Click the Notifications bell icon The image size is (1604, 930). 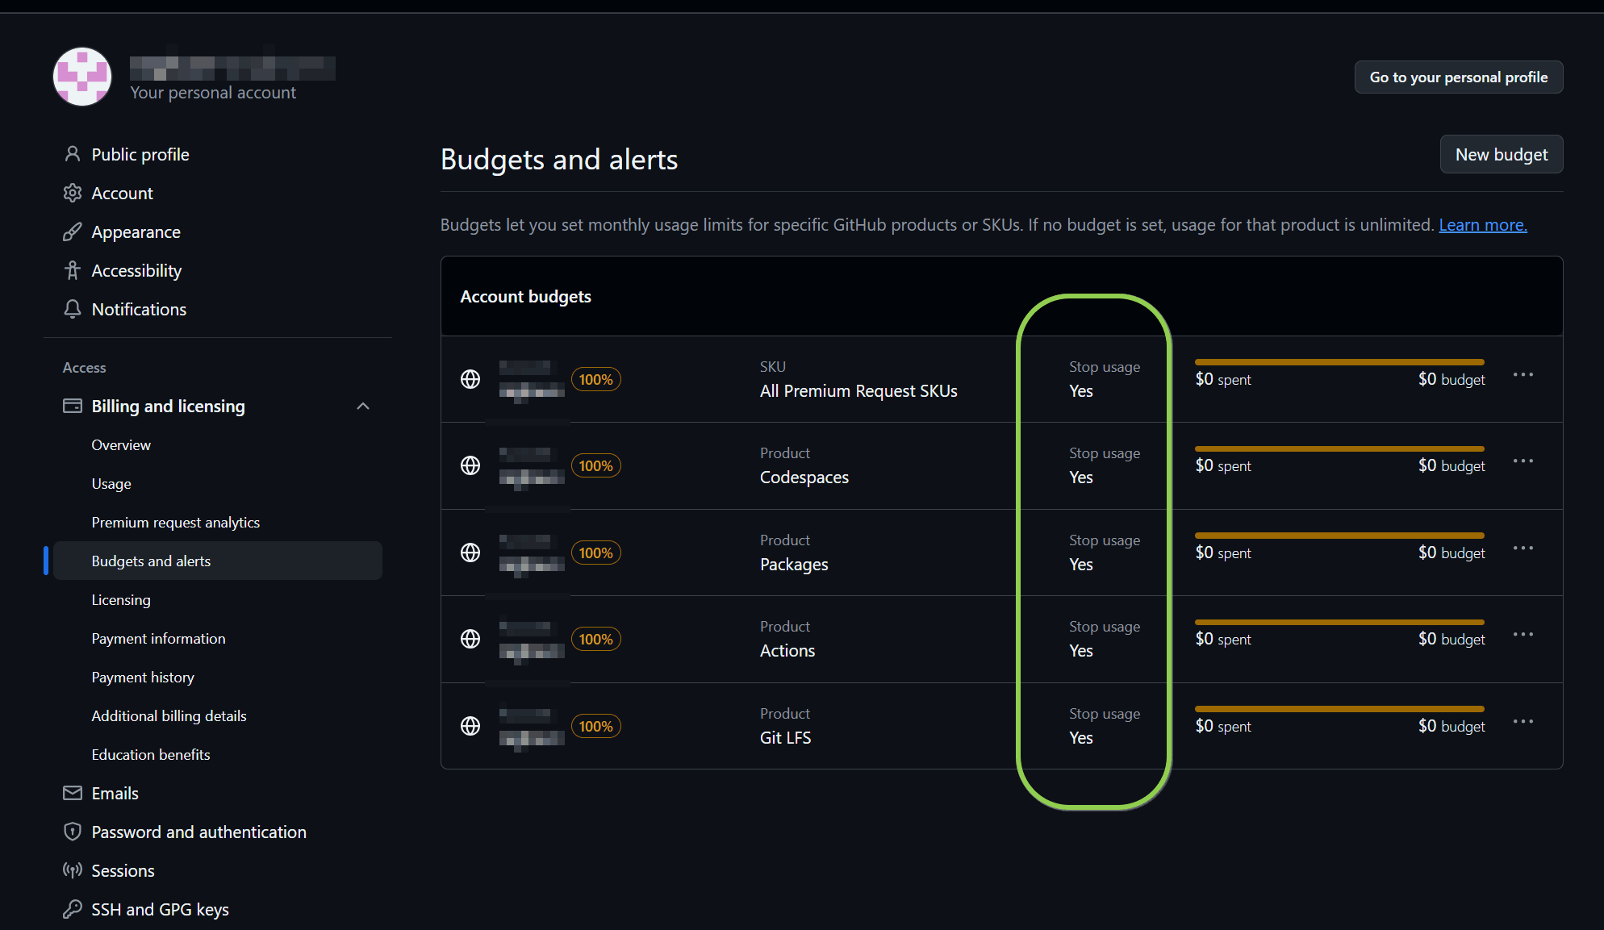coord(73,309)
